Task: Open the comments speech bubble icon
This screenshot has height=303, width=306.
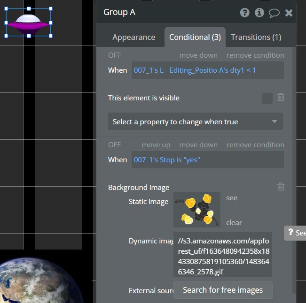Action: pos(274,13)
